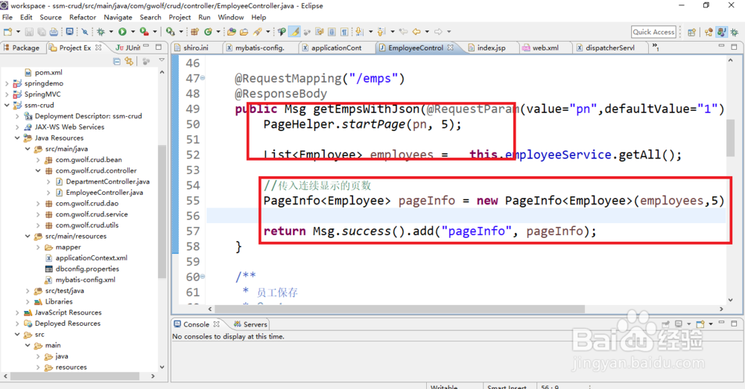This screenshot has width=745, height=389.
Task: Click the New Java Package icon
Action: [x=194, y=32]
